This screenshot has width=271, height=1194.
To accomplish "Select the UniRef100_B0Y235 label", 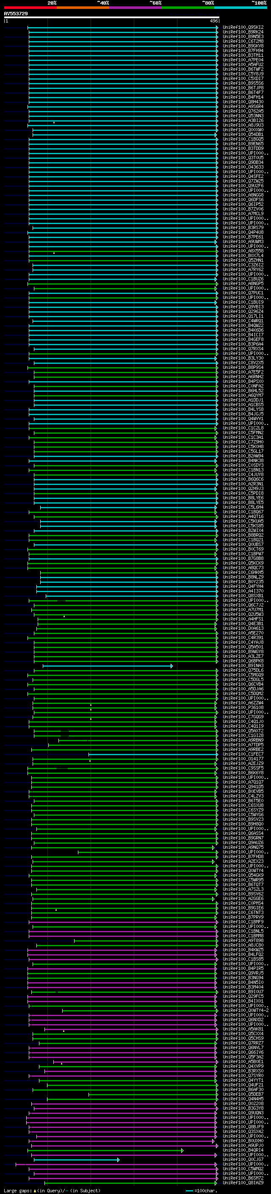I will pyautogui.click(x=243, y=582).
